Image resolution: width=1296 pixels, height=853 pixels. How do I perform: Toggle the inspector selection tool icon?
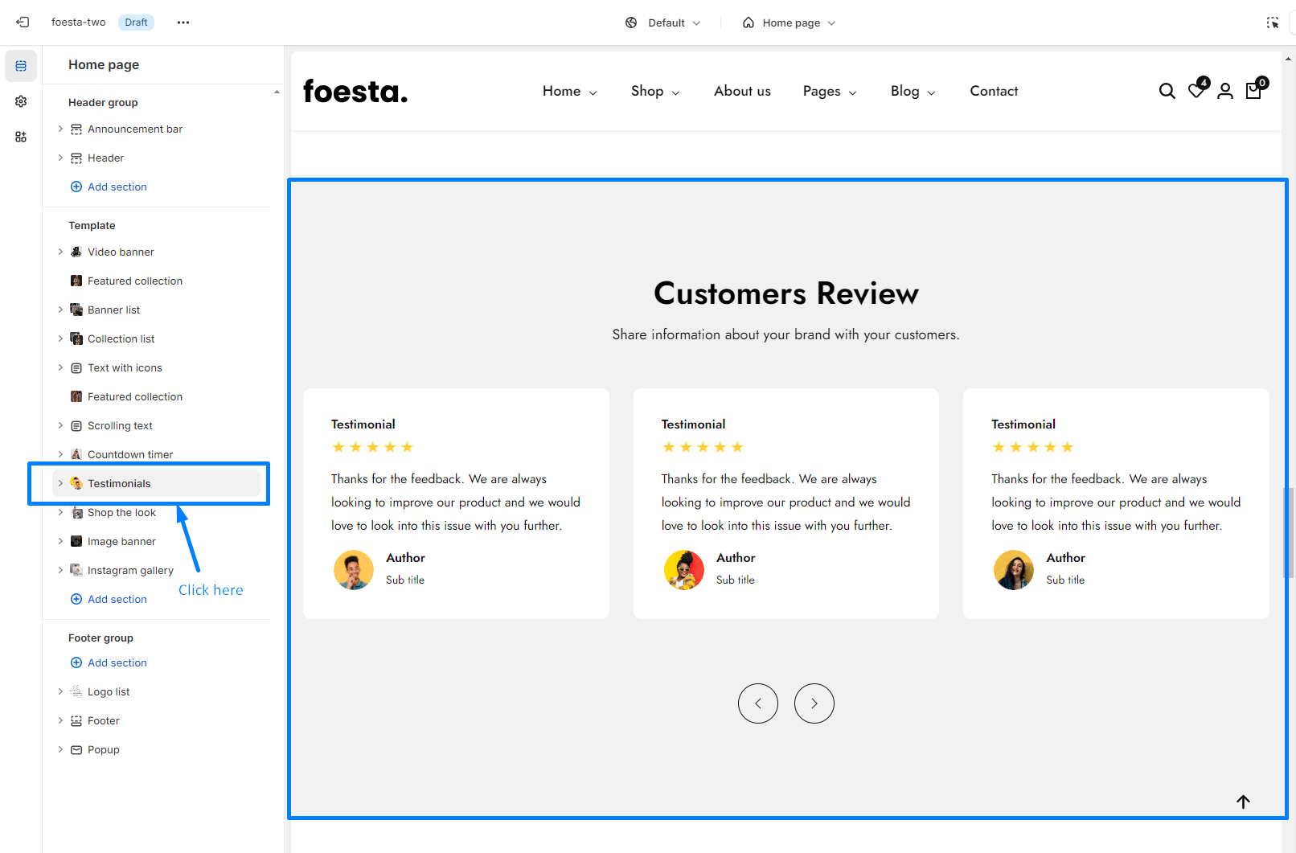click(1272, 23)
